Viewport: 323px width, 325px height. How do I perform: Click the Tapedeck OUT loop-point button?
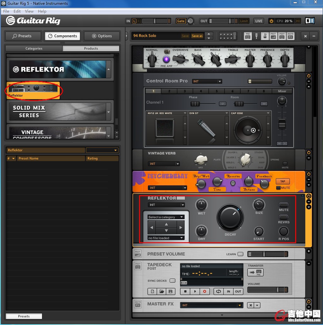pos(238,292)
